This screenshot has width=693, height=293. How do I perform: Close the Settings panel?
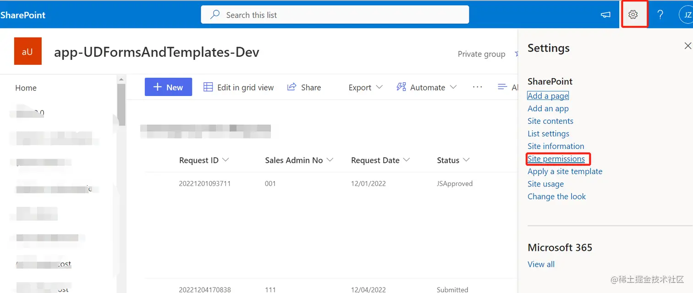pos(687,46)
